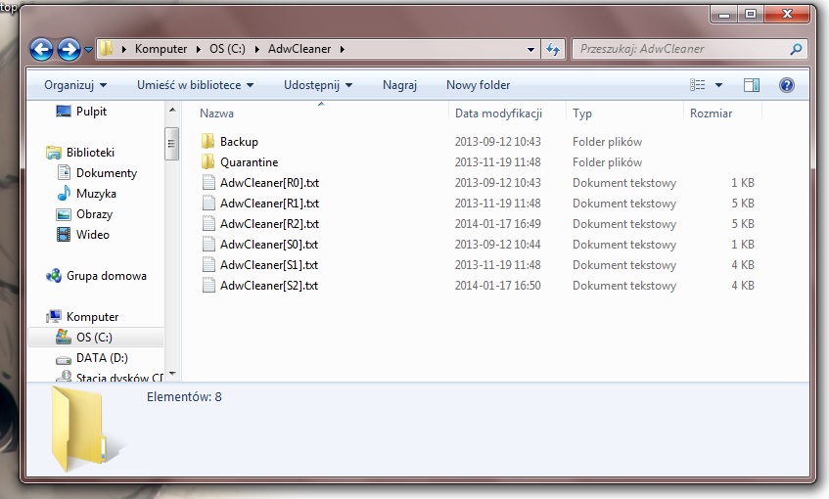Click the DATA (D:) drive icon
The height and width of the screenshot is (499, 829).
click(64, 360)
